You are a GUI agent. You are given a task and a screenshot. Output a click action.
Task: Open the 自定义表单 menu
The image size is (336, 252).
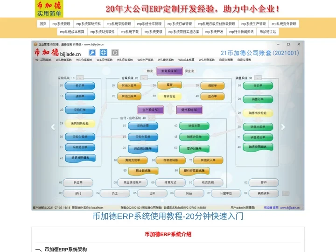(x=226, y=60)
